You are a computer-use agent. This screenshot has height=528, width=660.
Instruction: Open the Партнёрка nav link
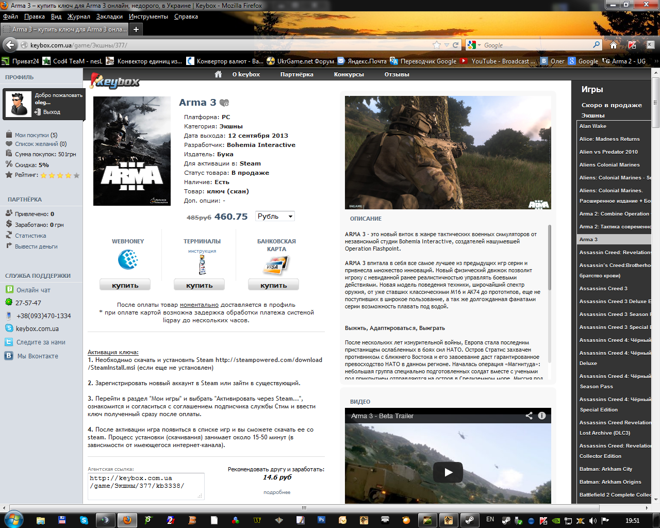click(x=296, y=74)
